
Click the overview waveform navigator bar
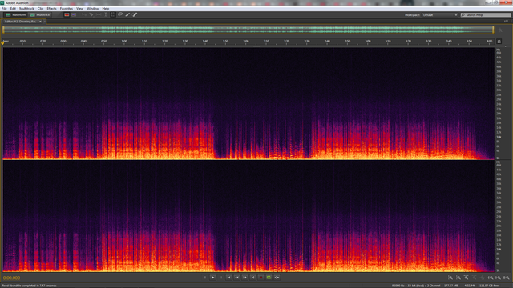point(248,30)
